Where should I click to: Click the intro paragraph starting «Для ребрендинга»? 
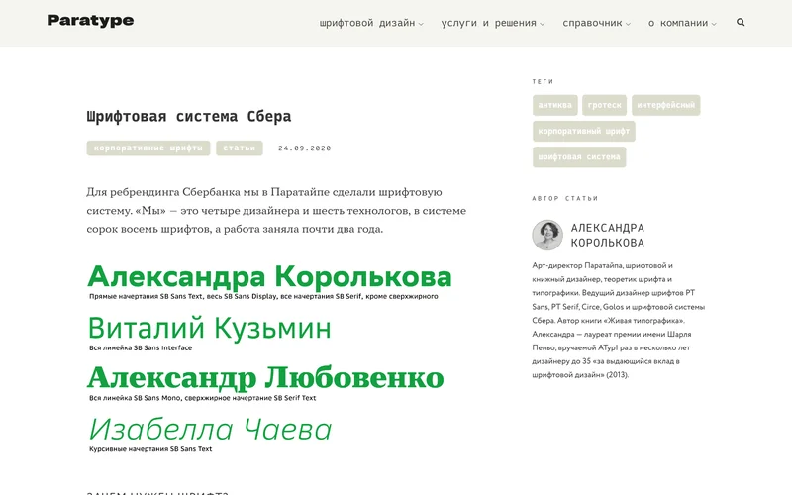coord(276,210)
